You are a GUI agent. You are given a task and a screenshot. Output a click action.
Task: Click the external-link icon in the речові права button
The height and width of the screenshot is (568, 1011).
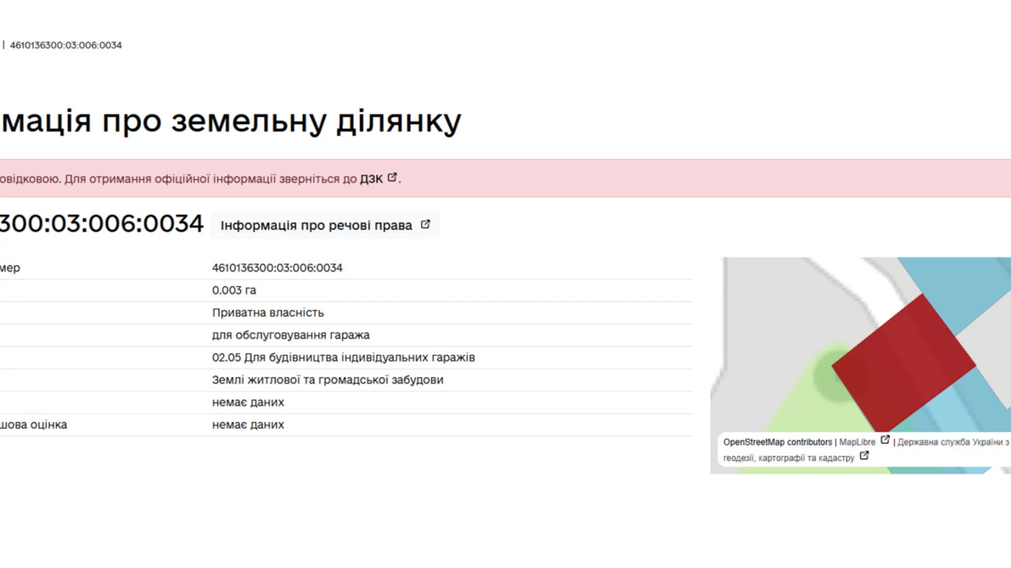tap(425, 224)
